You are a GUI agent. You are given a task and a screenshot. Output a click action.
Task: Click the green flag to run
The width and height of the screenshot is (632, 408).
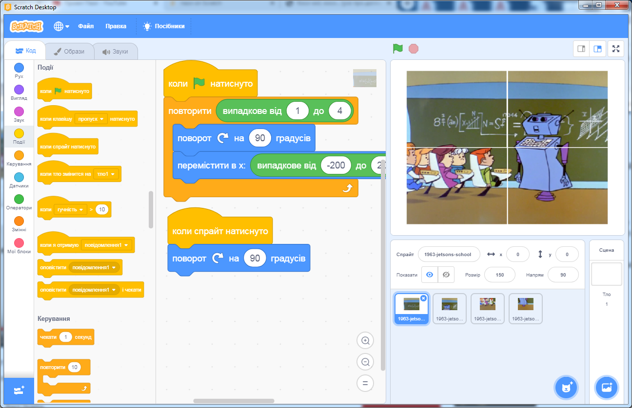(398, 49)
